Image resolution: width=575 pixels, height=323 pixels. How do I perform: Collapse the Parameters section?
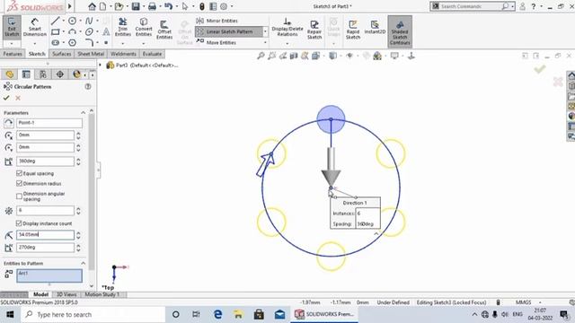tap(83, 112)
